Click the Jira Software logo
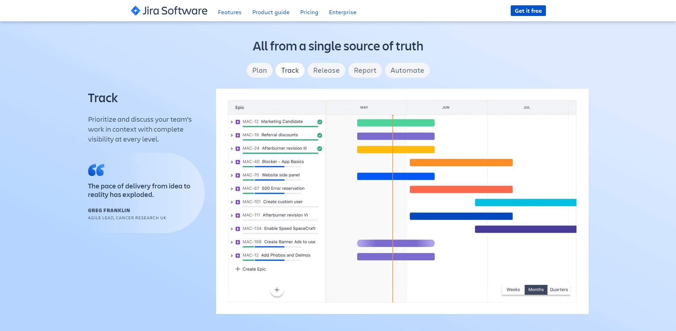This screenshot has height=331, width=676. click(169, 11)
